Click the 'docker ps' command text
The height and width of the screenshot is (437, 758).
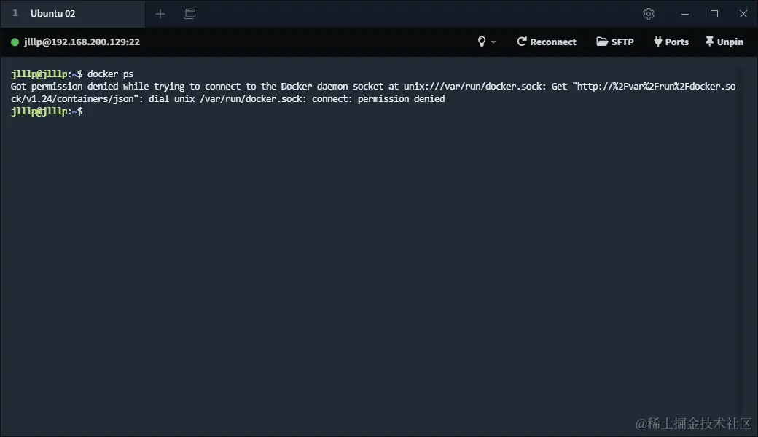coord(110,74)
